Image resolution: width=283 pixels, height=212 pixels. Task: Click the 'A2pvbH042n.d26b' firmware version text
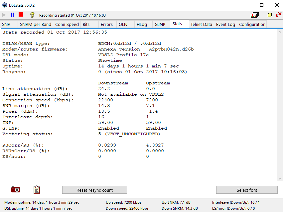click(x=171, y=49)
